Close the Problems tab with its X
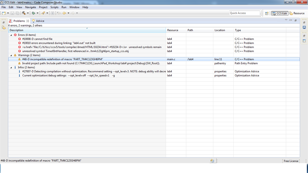The width and height of the screenshot is (308, 173). (x=28, y=21)
